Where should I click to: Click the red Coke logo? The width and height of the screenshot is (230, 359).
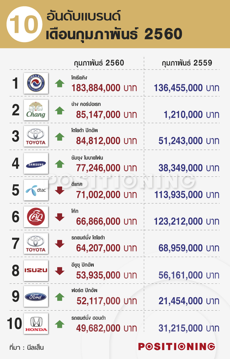click(x=36, y=217)
